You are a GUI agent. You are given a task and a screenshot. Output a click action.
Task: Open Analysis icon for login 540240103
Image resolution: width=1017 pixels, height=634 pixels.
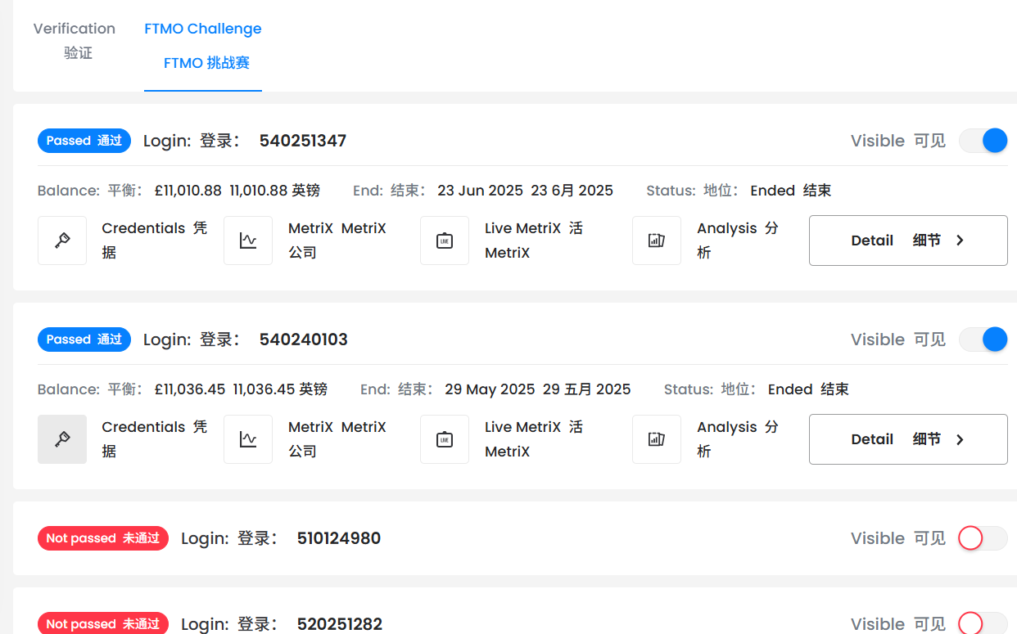[657, 439]
